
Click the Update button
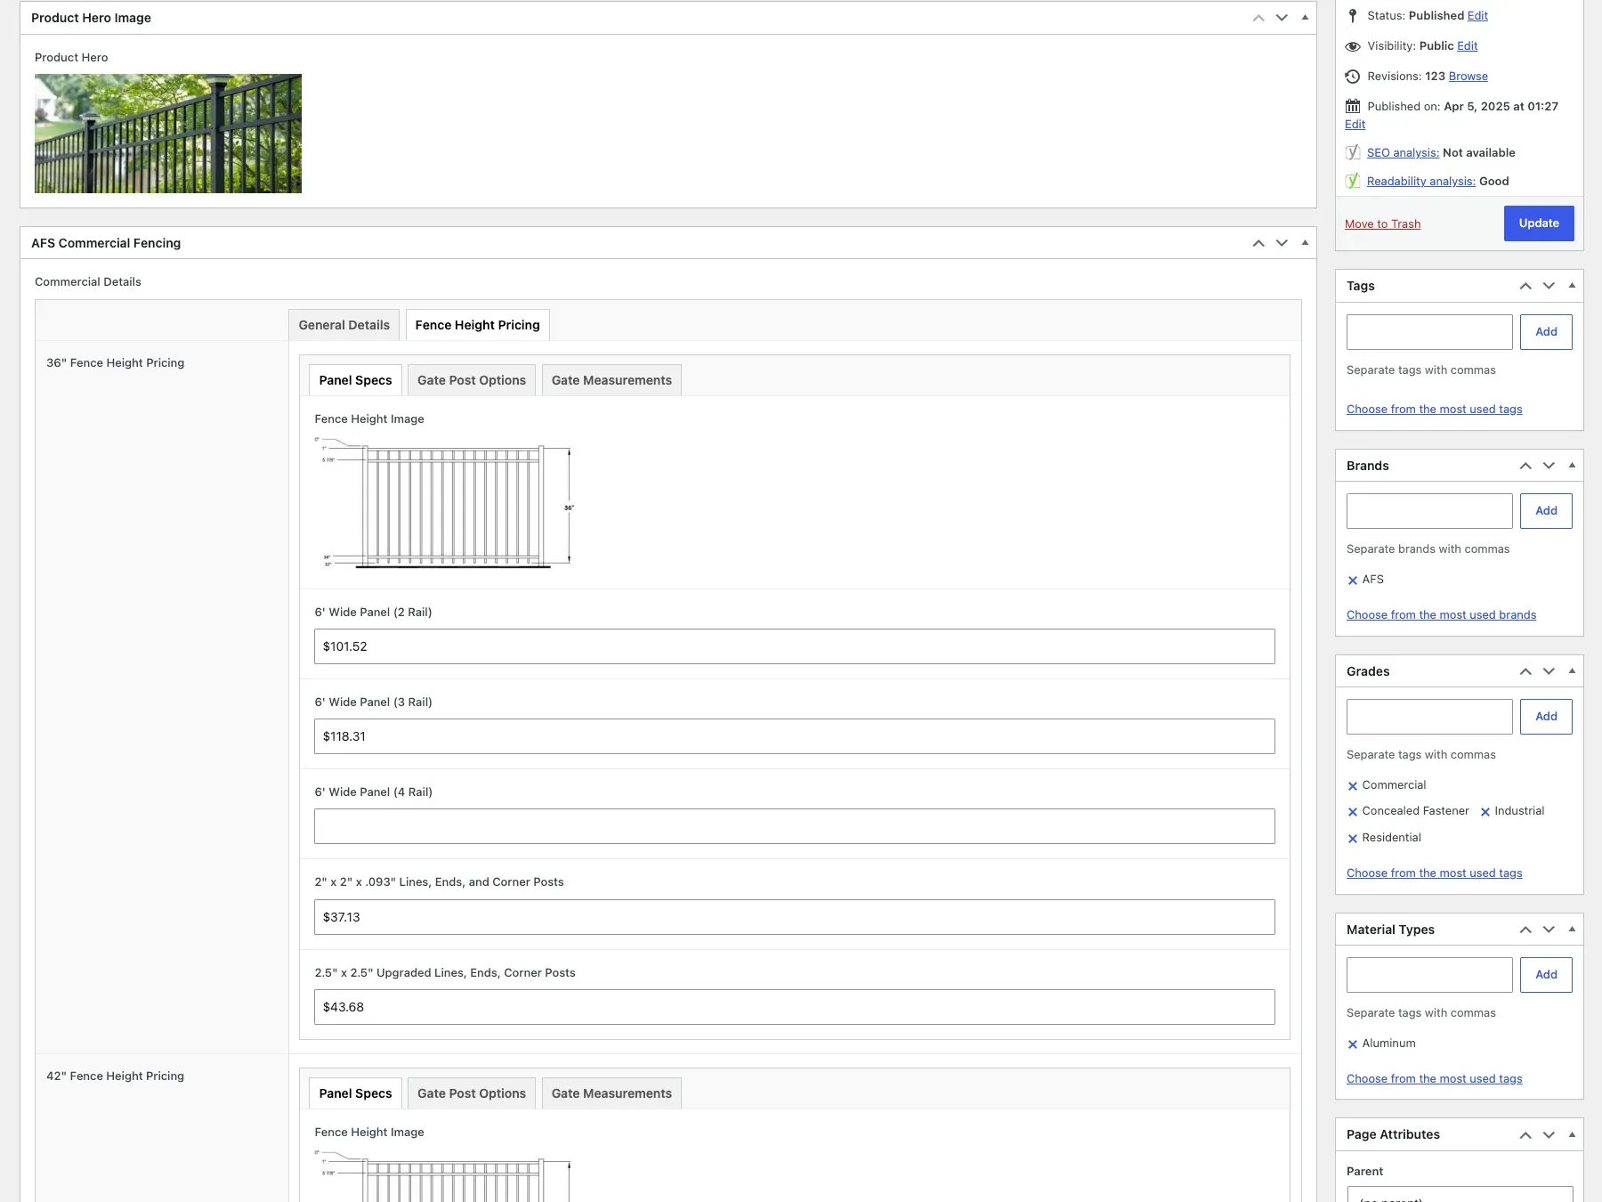1539,223
